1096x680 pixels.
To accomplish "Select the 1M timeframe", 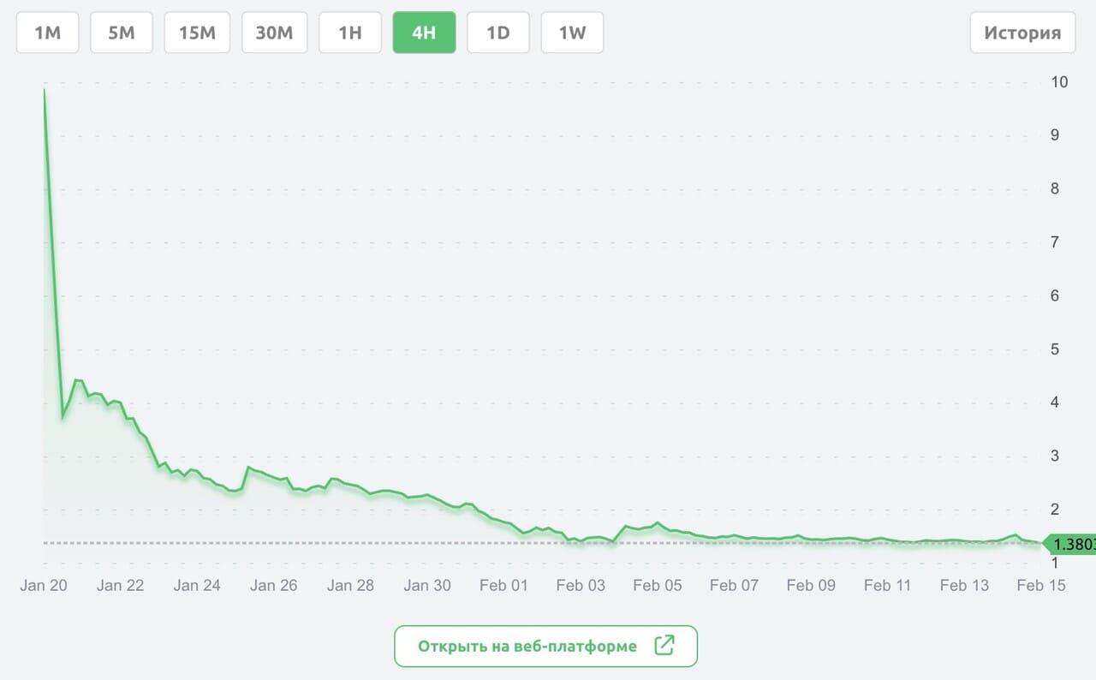I will pyautogui.click(x=48, y=33).
